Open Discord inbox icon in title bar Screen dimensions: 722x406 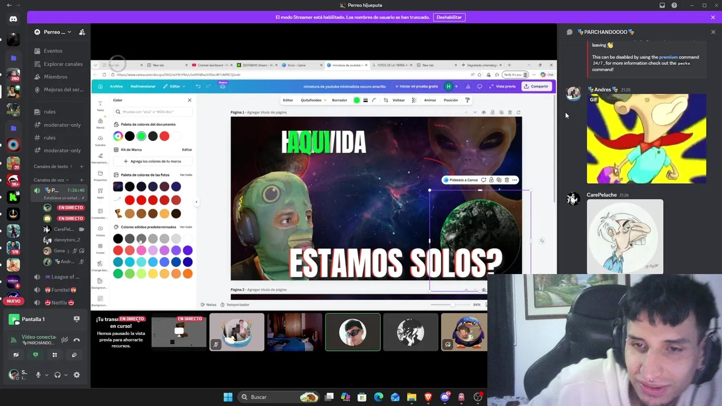click(662, 5)
